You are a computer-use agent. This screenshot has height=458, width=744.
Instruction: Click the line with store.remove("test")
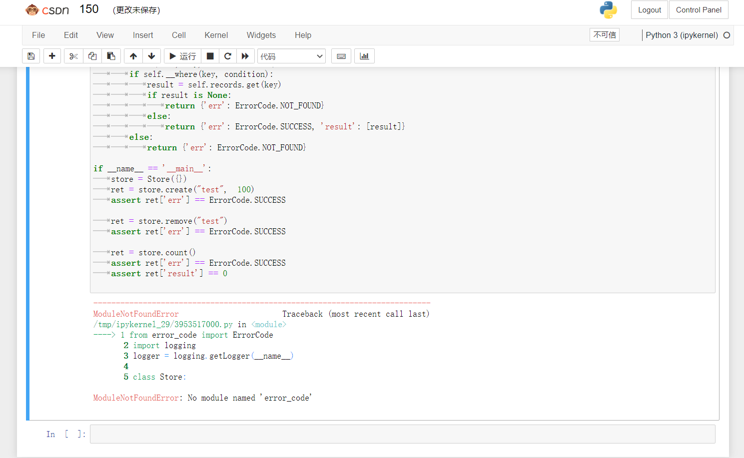click(169, 221)
